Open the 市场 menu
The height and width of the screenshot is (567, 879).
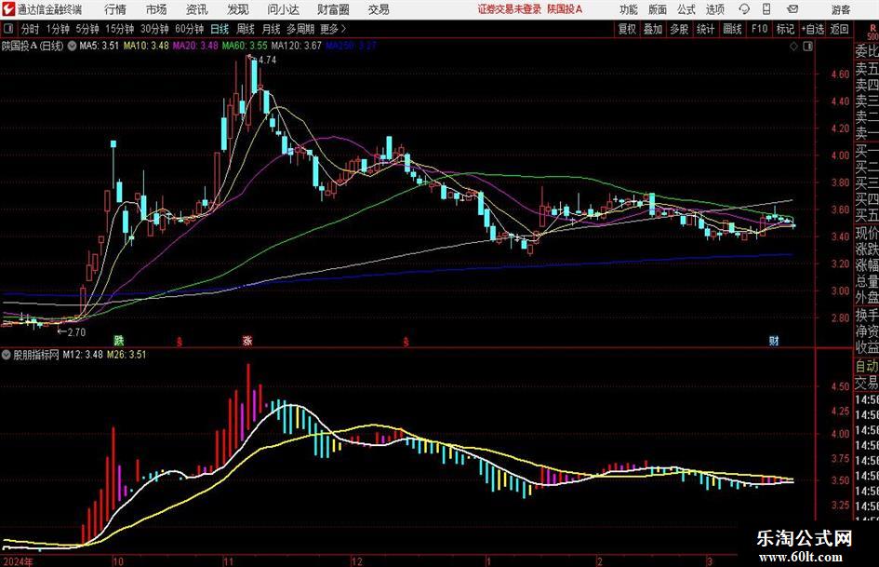click(156, 9)
